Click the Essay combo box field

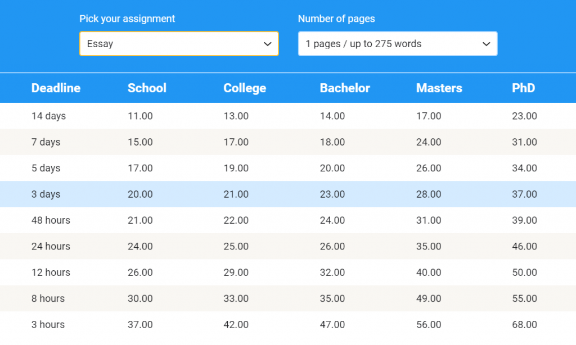coord(169,43)
